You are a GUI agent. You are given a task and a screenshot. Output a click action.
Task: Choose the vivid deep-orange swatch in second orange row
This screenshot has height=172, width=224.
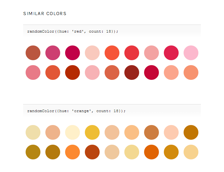pyautogui.click(x=151, y=152)
